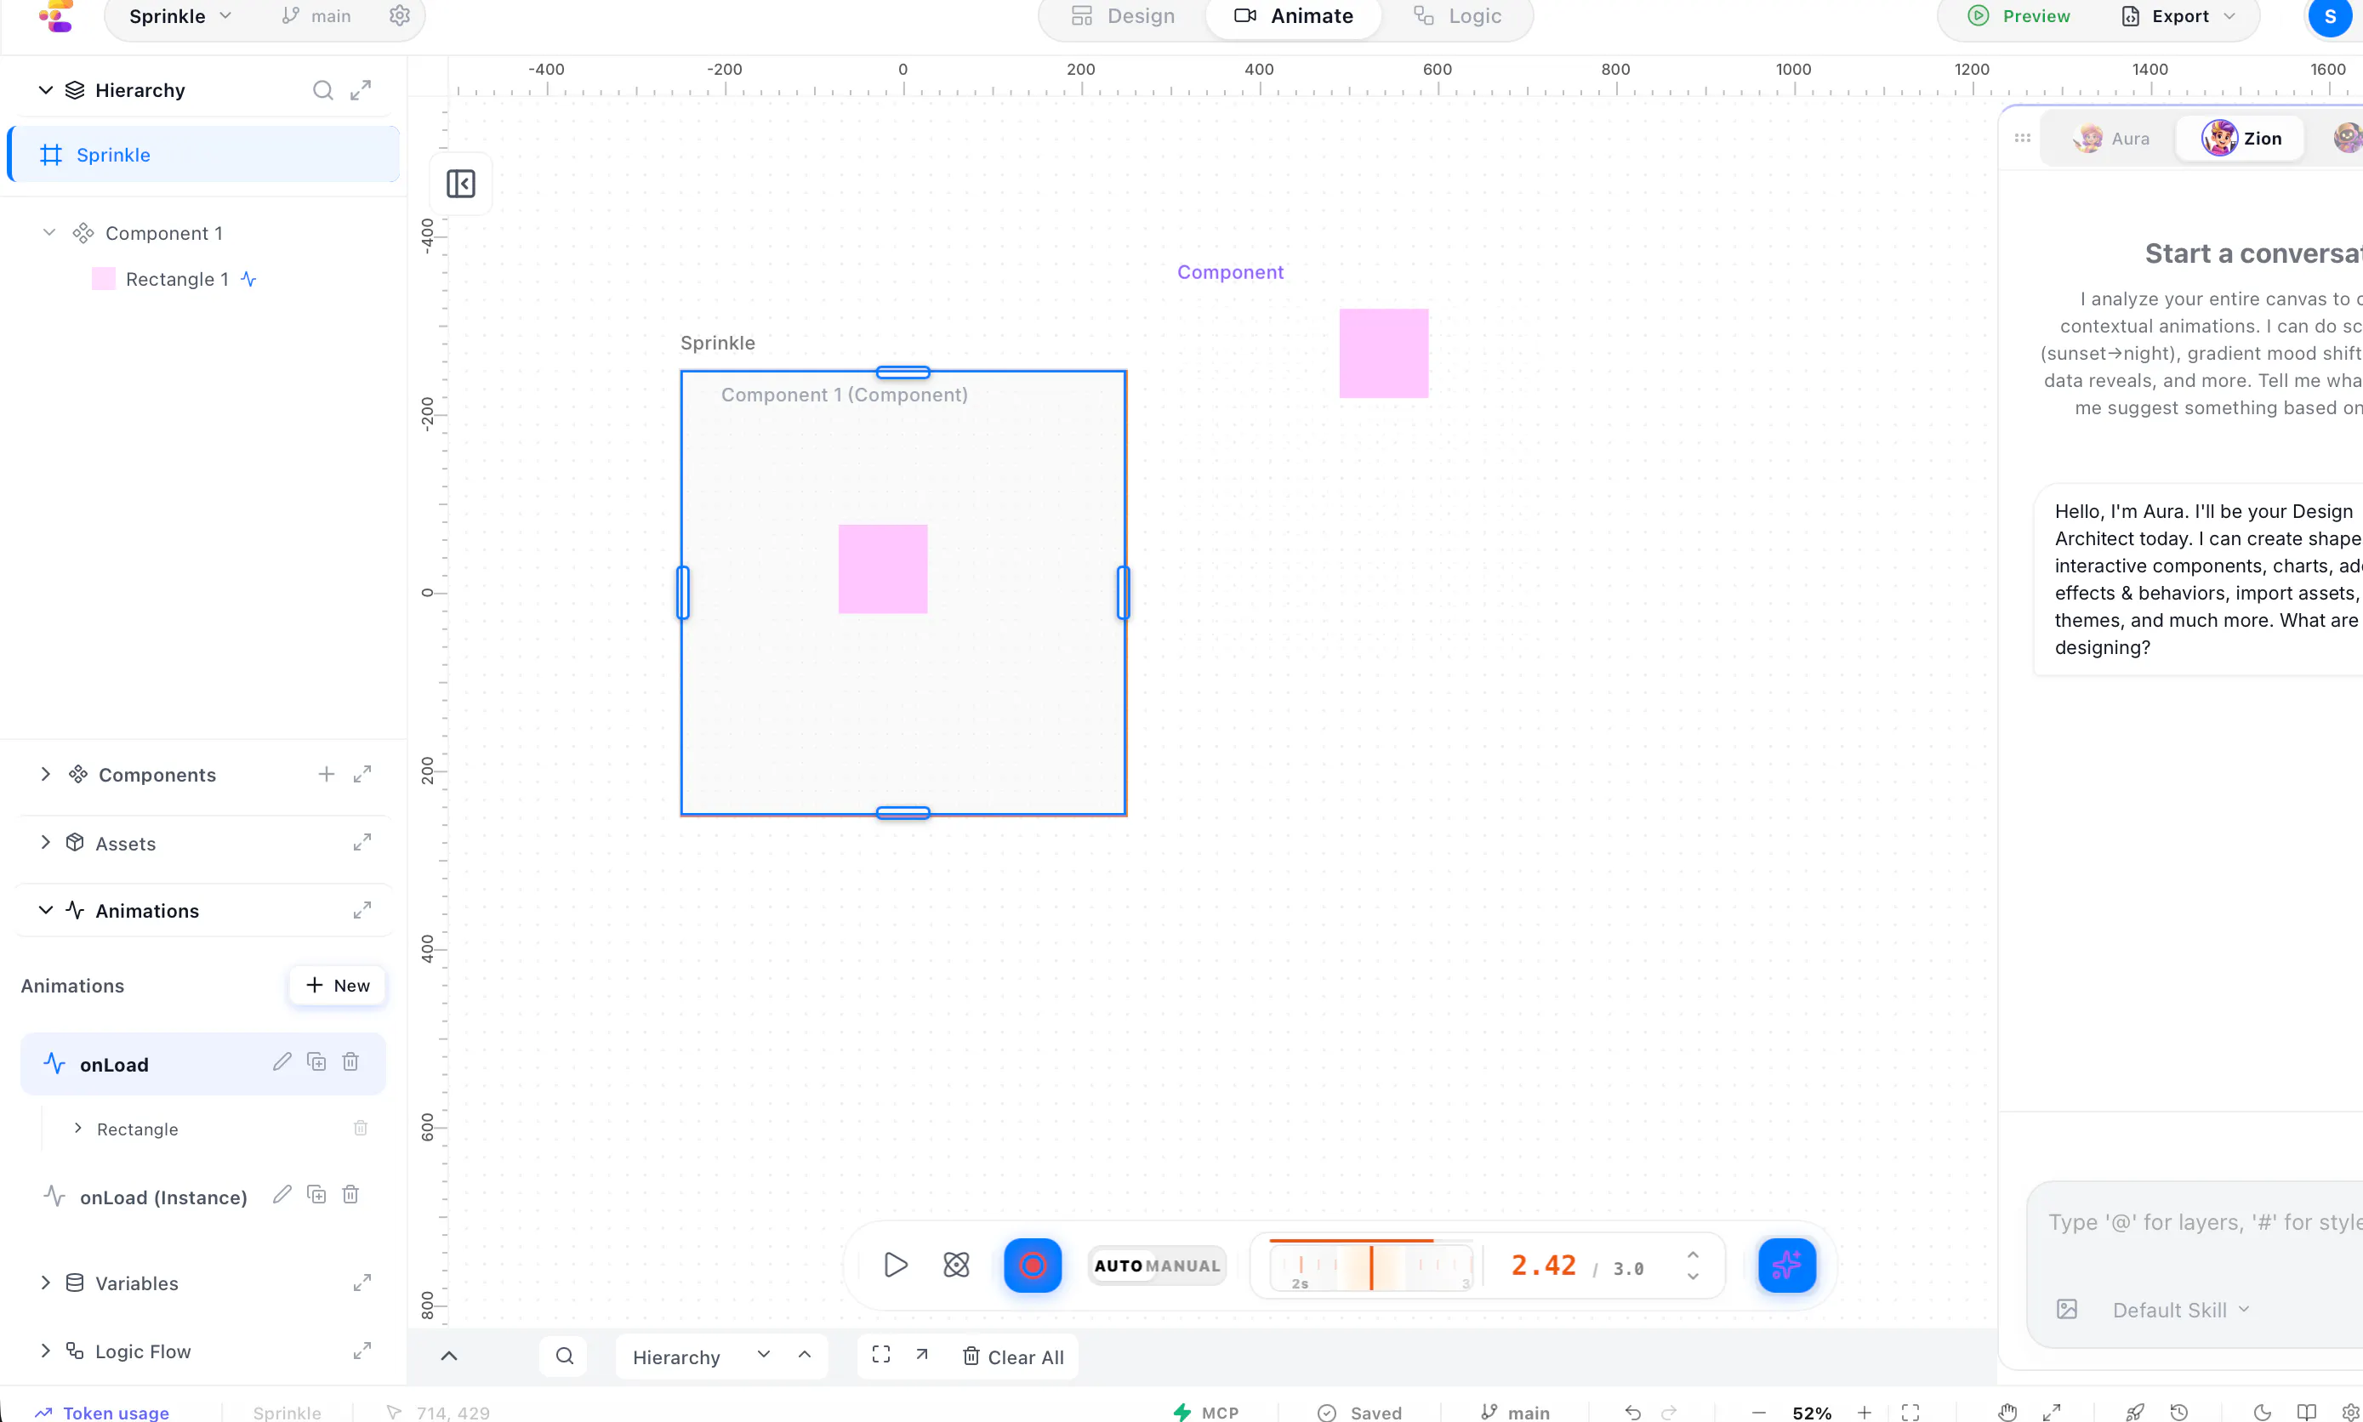Collapse the left sidebar panel toggle on canvas
2363x1422 pixels.
point(461,183)
